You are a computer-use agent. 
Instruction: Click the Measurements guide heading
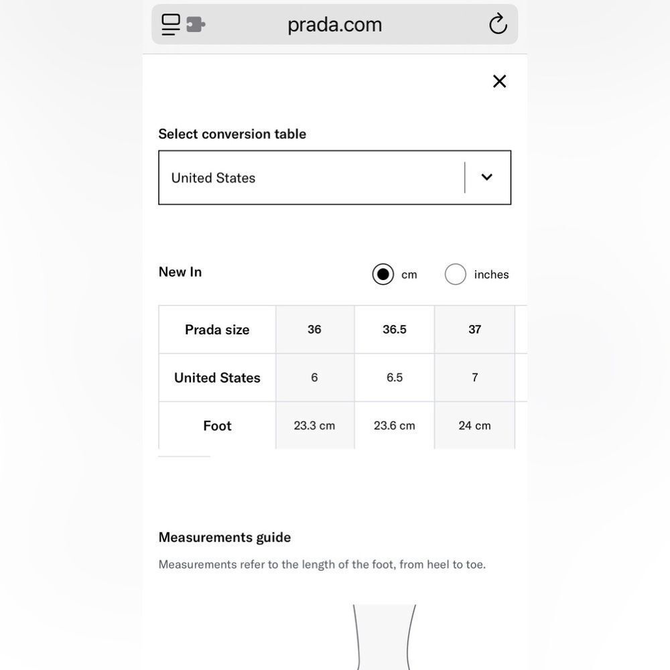[x=224, y=537]
